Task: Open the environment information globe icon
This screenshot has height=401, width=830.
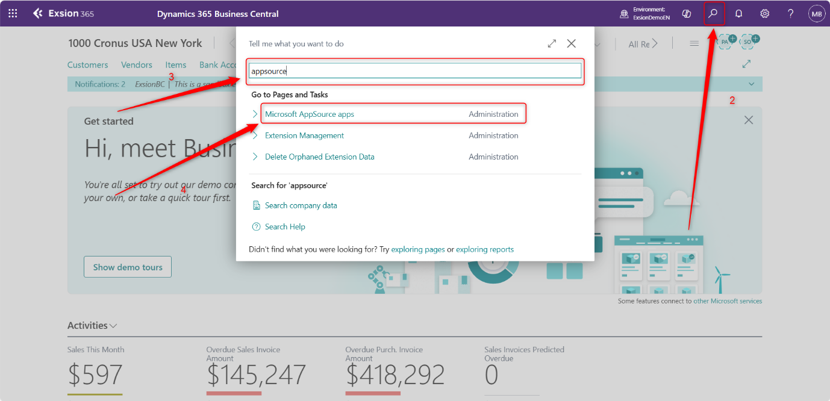Action: (624, 13)
